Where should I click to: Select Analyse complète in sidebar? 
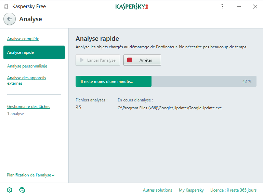pos(23,39)
